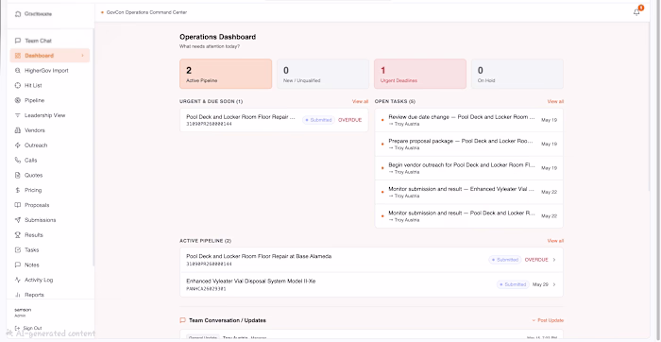View all Active Pipeline items
Screen dimensions: 661x342
pos(555,241)
